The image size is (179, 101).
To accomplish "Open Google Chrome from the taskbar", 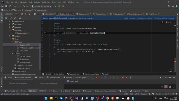I will (107, 98).
